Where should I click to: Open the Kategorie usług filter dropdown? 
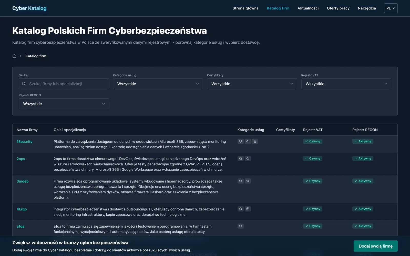(158, 84)
